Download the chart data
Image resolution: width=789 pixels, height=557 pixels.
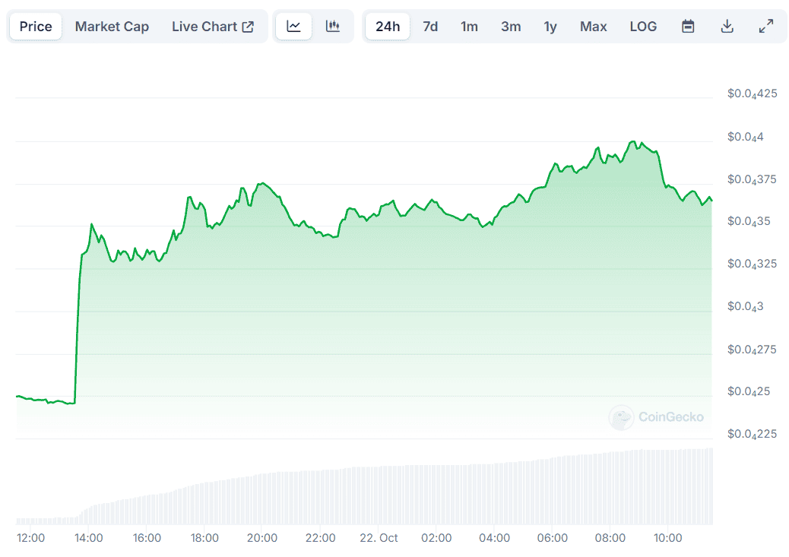point(727,27)
